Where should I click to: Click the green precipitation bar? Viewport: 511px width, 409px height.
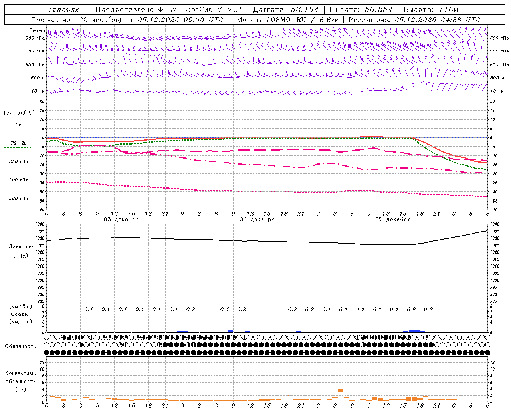coord(372,332)
